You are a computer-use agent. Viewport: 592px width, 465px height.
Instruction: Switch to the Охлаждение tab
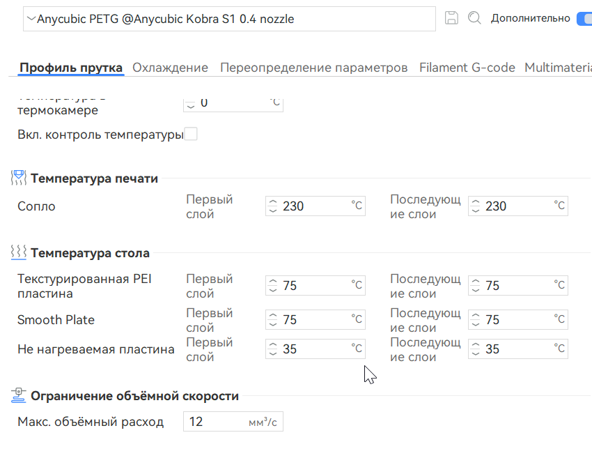[170, 68]
